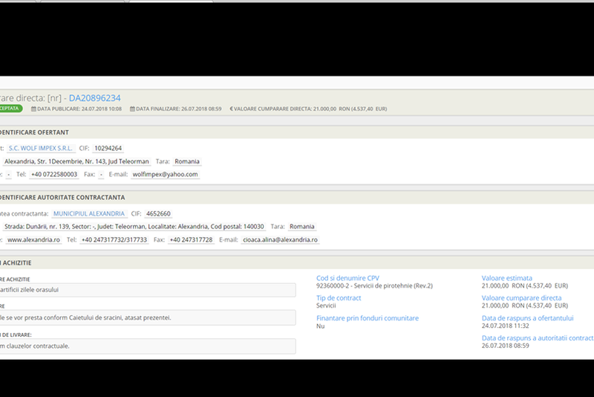This screenshot has height=397, width=594.
Task: Click the authority fax number +40 247317728
Action: (191, 239)
